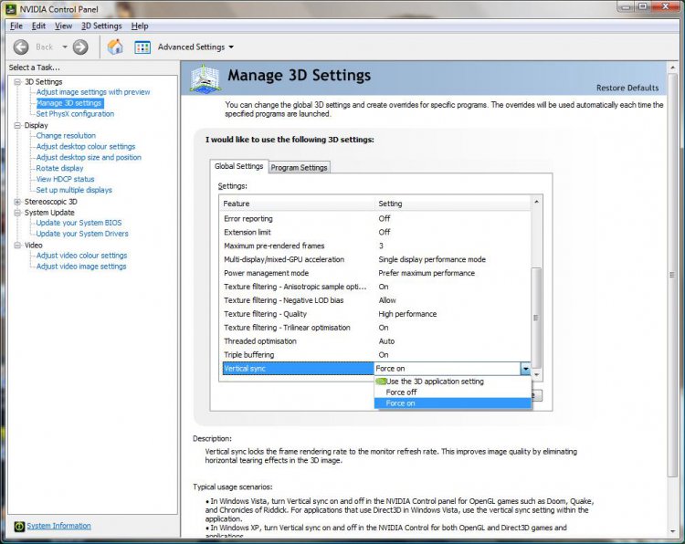Select Manage 3D settings in task tree

pyautogui.click(x=70, y=103)
